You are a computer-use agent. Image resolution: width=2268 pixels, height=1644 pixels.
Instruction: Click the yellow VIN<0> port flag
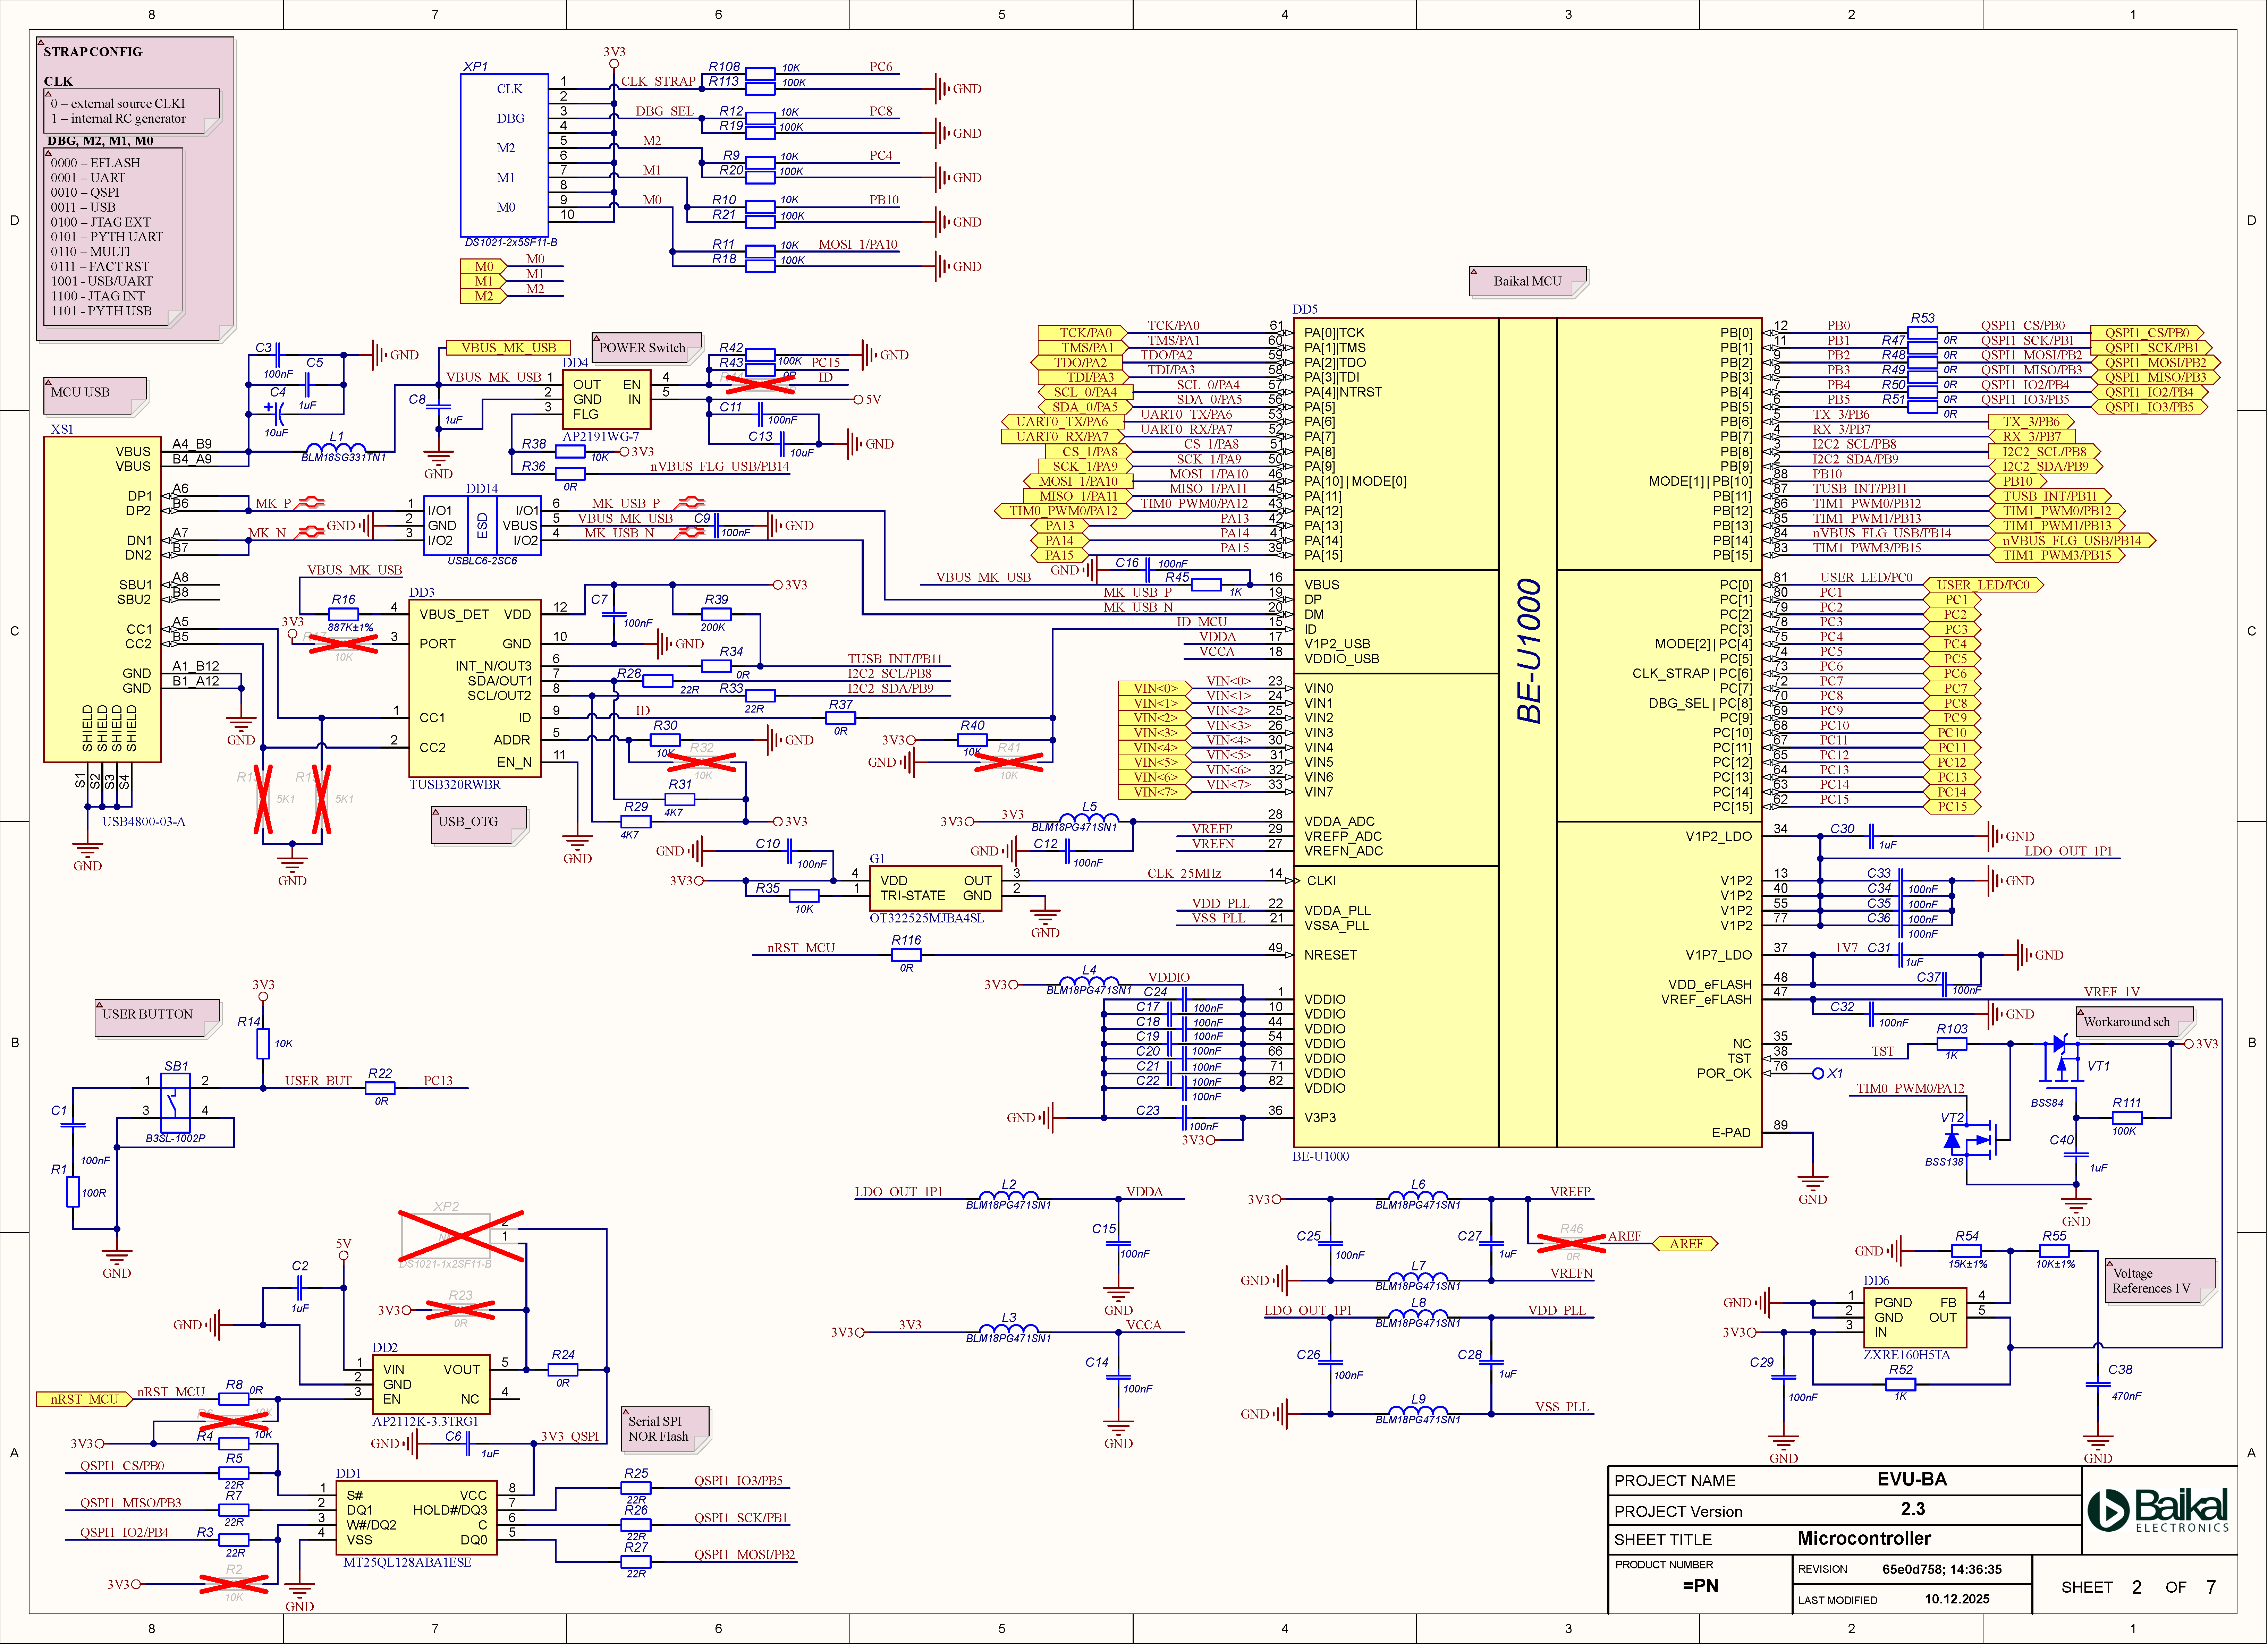1155,688
